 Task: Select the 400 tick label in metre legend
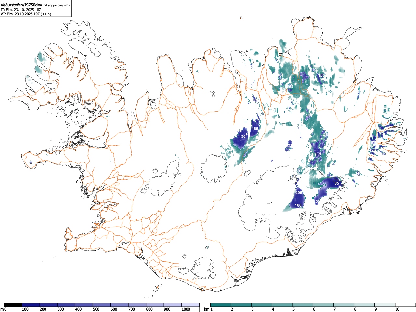coord(78,309)
